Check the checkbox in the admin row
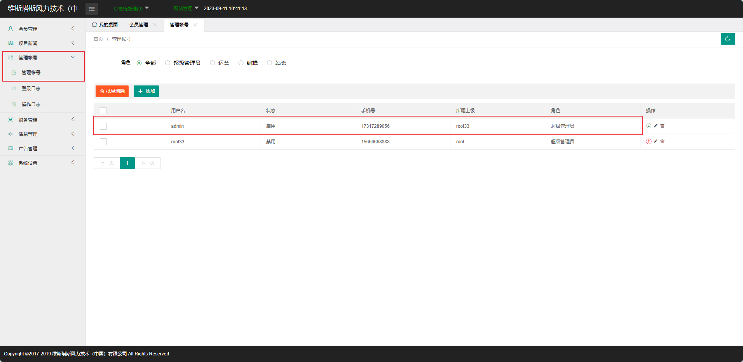The image size is (743, 362). 103,126
